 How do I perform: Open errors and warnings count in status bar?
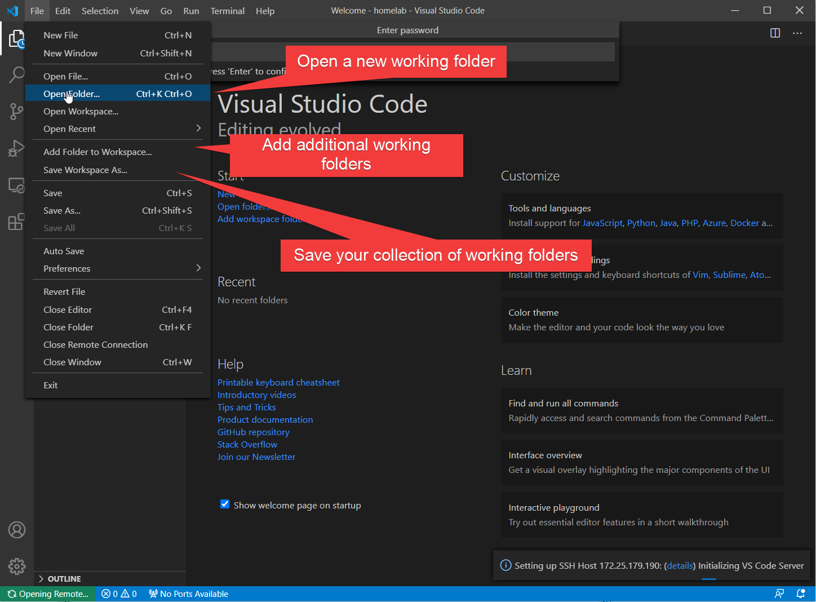119,594
